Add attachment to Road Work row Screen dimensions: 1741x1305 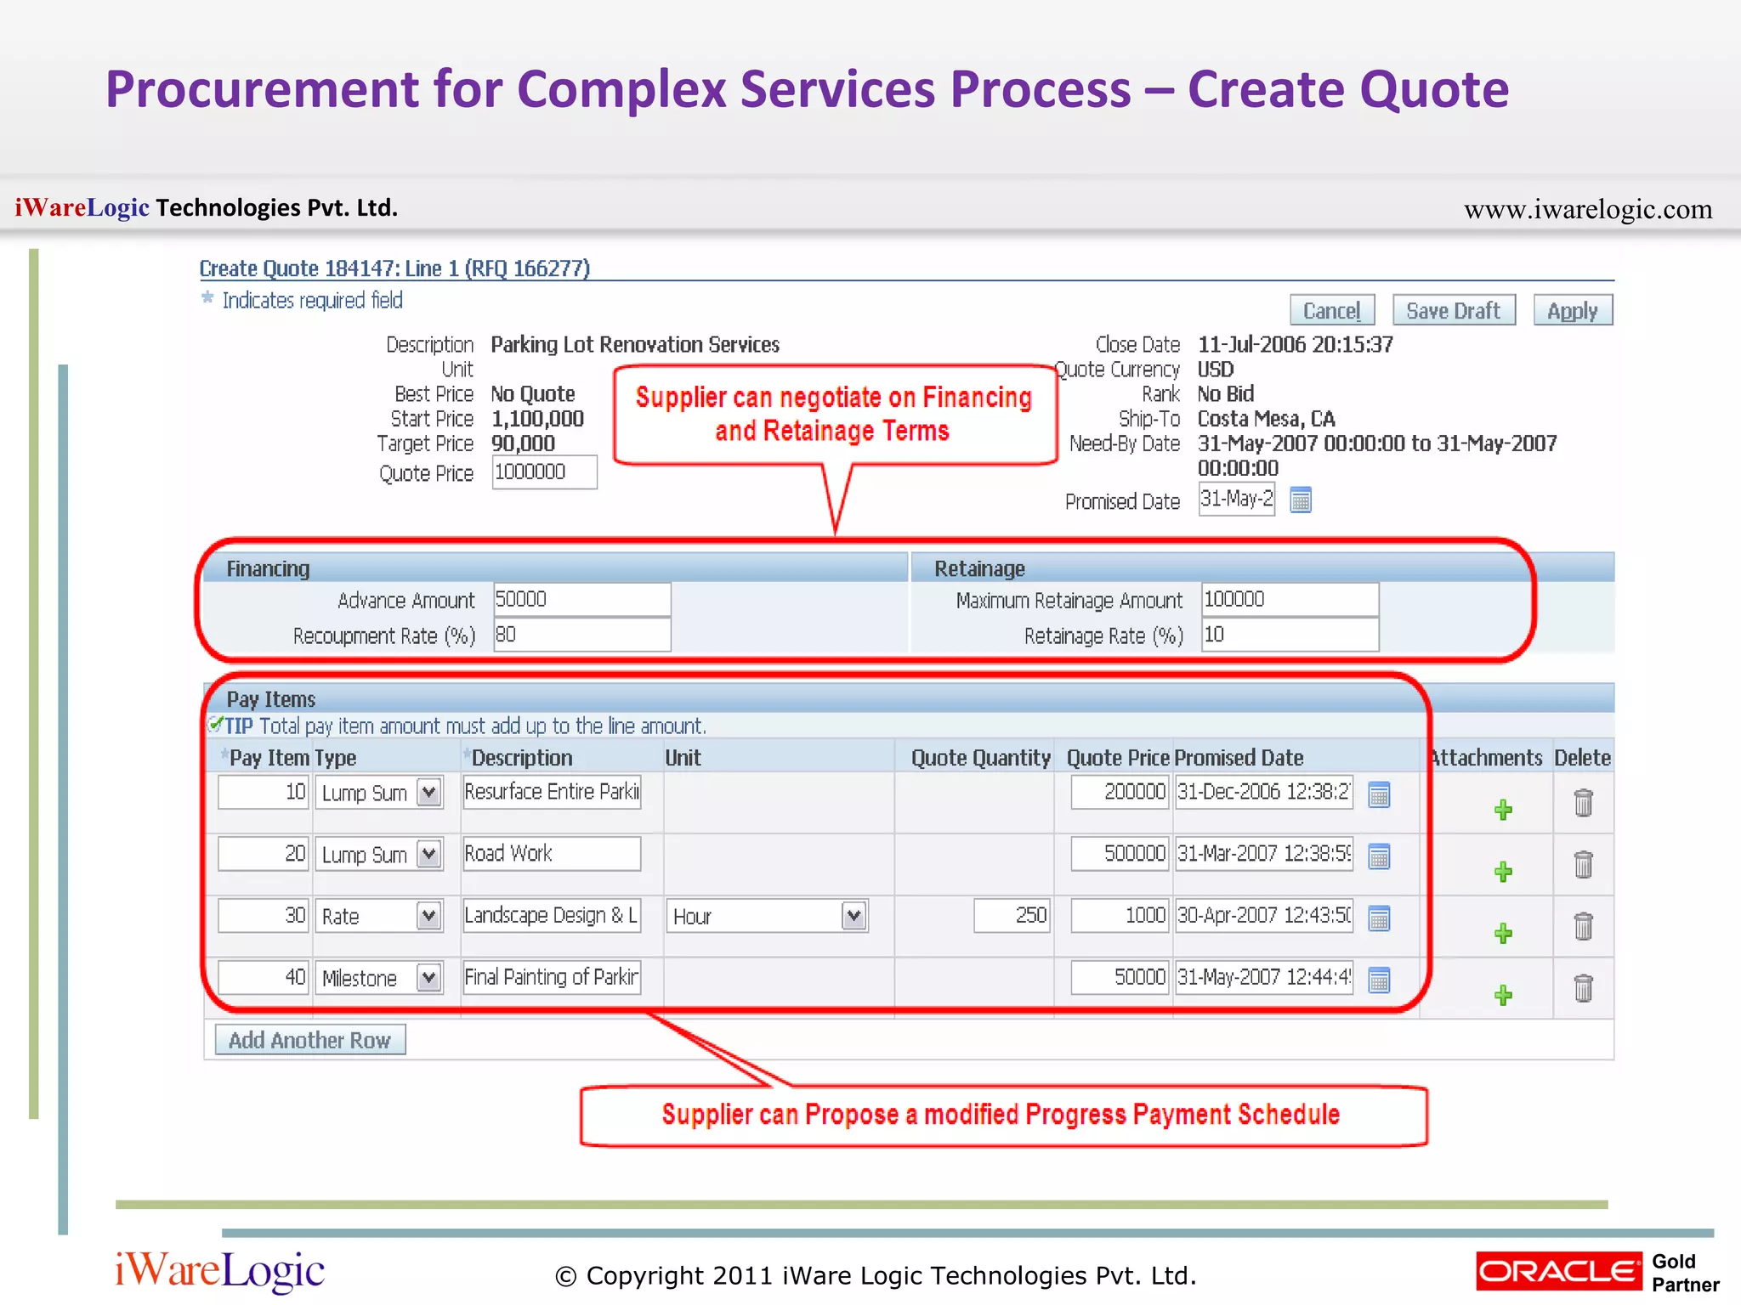tap(1503, 872)
